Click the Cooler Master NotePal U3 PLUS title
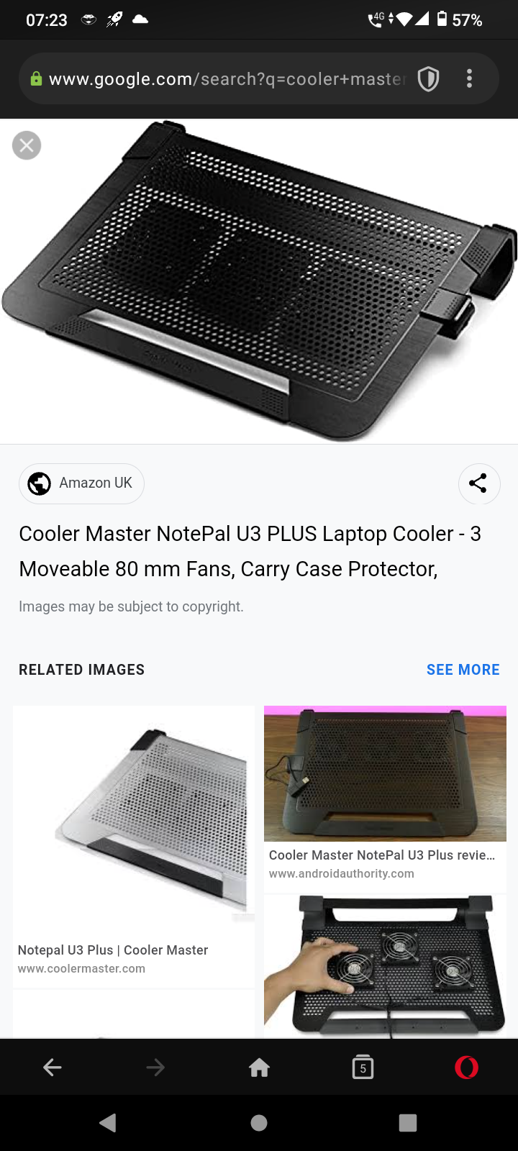Screen dimensions: 518x1151 click(x=250, y=551)
